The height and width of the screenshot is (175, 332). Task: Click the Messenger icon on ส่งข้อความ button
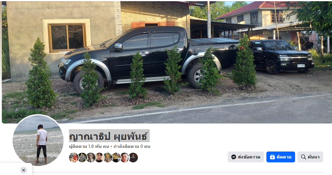[x=233, y=157]
